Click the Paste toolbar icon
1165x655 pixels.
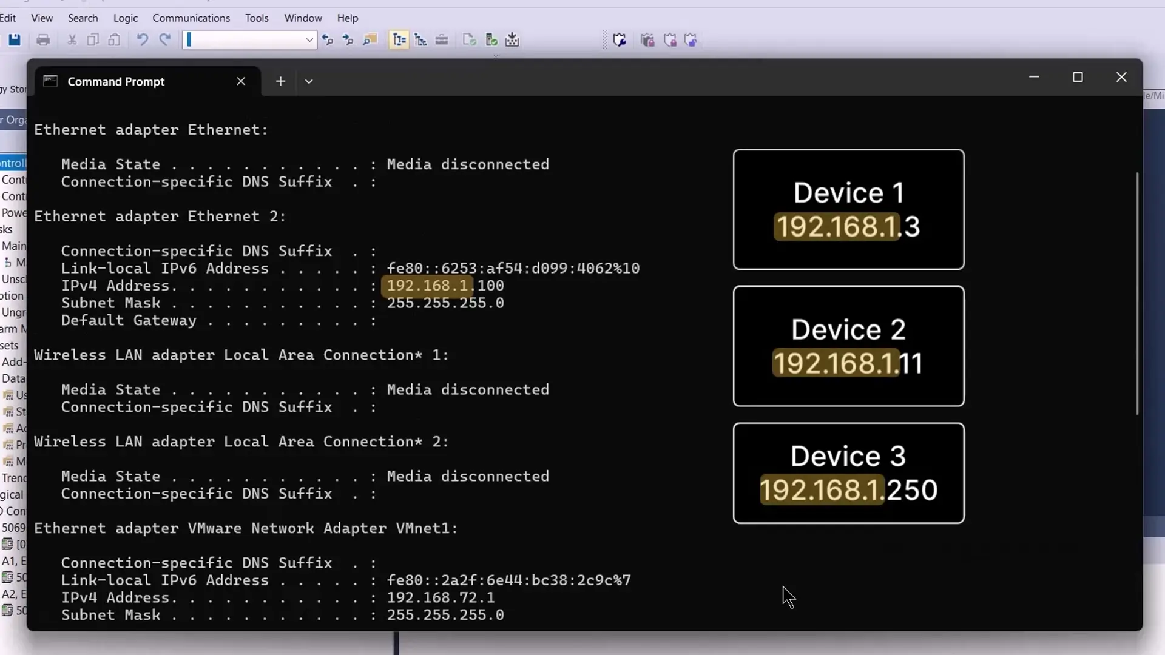[x=114, y=40]
